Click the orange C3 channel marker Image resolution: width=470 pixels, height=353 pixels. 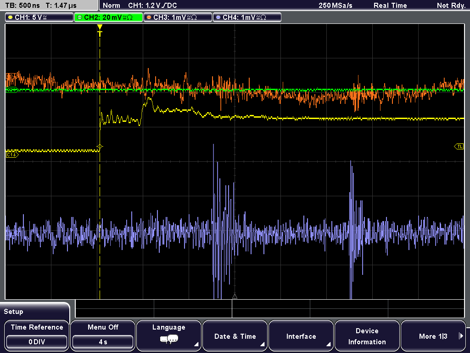tap(11, 76)
